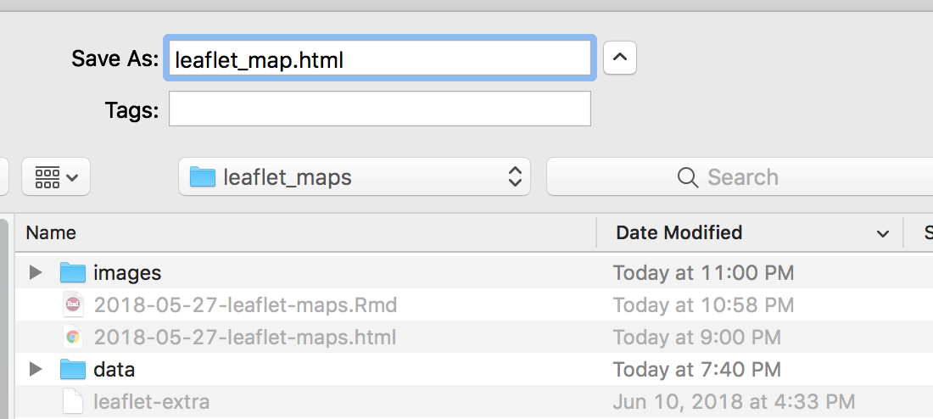
Task: Collapse the dialog with the chevron button
Action: 620,58
